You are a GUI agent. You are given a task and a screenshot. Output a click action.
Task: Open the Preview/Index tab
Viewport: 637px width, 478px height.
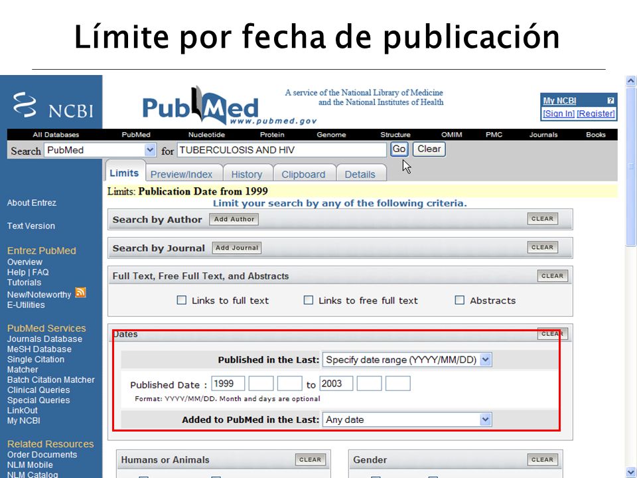click(x=182, y=175)
